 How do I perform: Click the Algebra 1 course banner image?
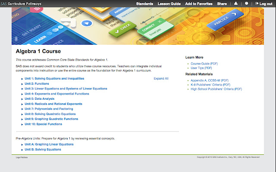(x=138, y=26)
